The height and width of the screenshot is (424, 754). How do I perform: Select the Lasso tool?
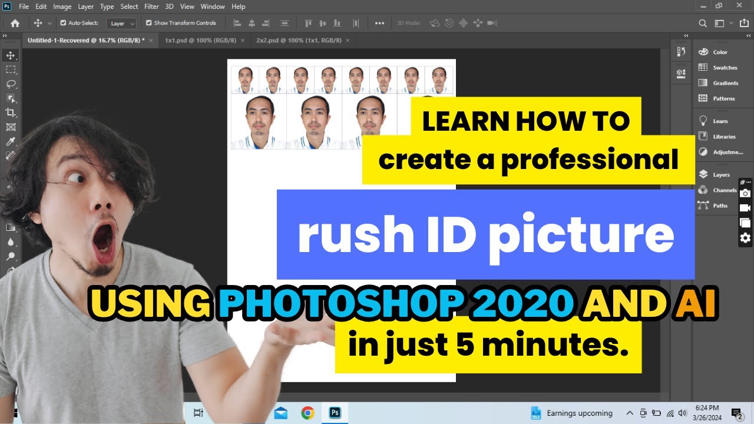tap(11, 84)
